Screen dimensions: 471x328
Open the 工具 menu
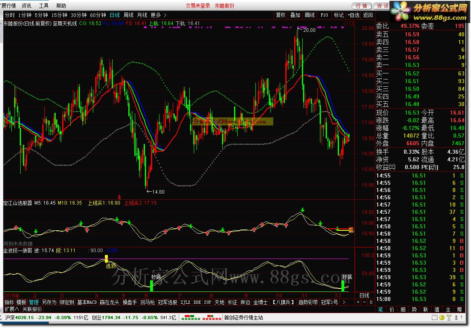pos(44,6)
